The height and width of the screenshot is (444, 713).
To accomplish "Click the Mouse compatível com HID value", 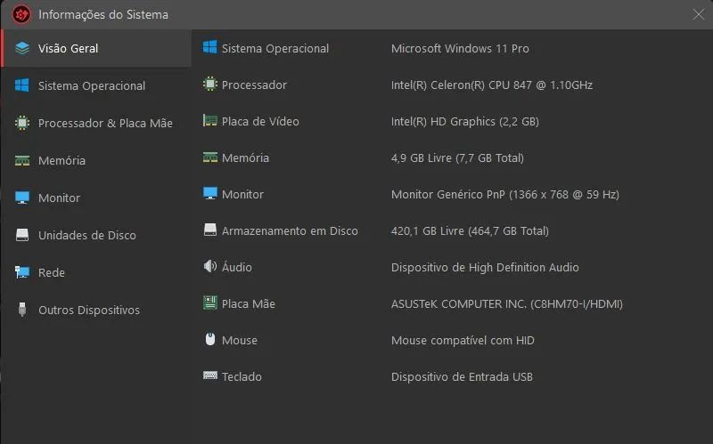I will click(463, 341).
